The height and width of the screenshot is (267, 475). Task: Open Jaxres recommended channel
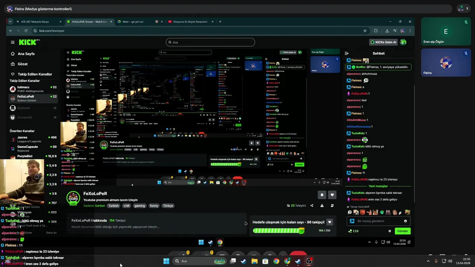coord(33,139)
